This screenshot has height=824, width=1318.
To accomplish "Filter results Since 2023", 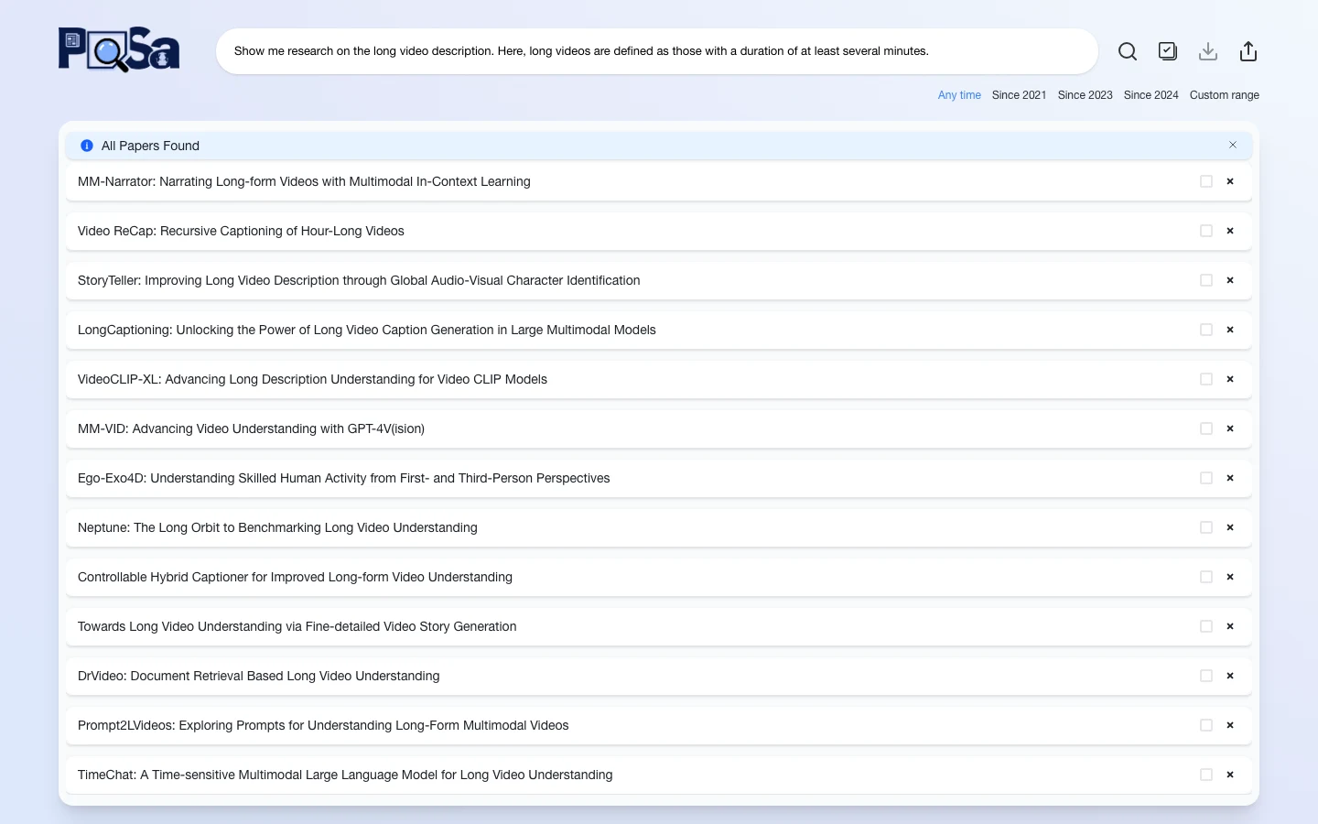I will pyautogui.click(x=1085, y=95).
